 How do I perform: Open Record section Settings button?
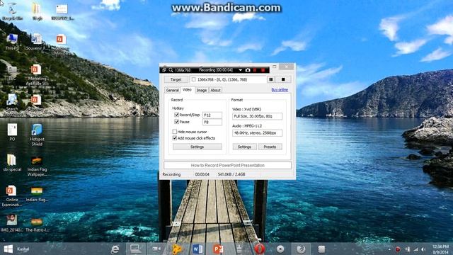point(197,147)
